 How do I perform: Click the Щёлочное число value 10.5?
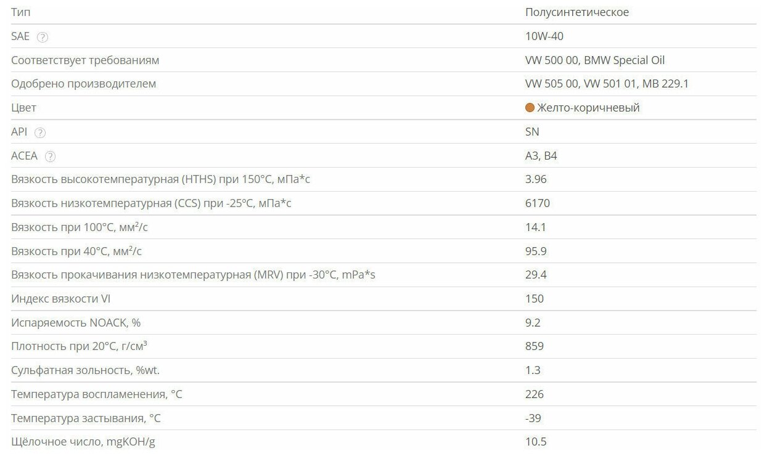[x=536, y=442]
